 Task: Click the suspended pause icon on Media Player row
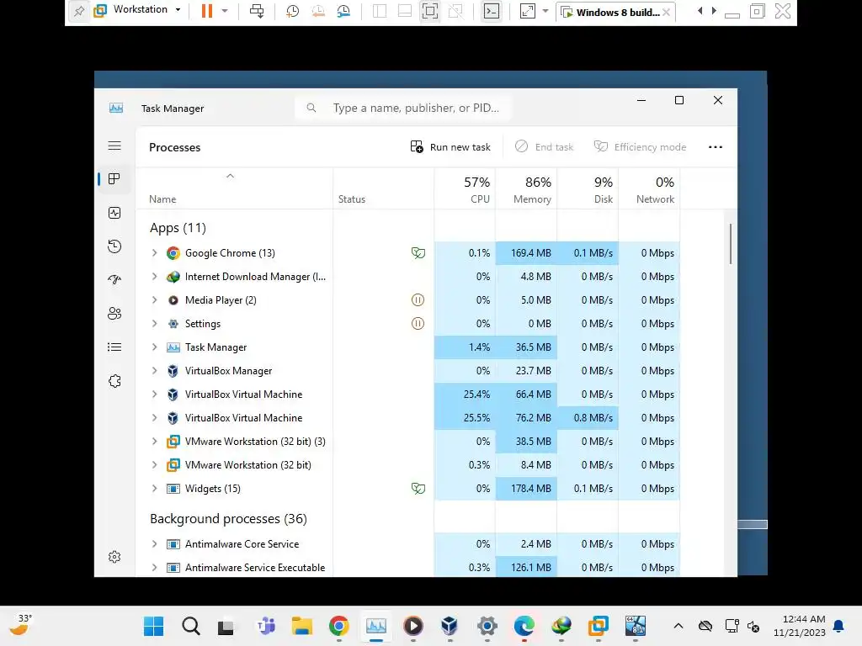tap(418, 300)
